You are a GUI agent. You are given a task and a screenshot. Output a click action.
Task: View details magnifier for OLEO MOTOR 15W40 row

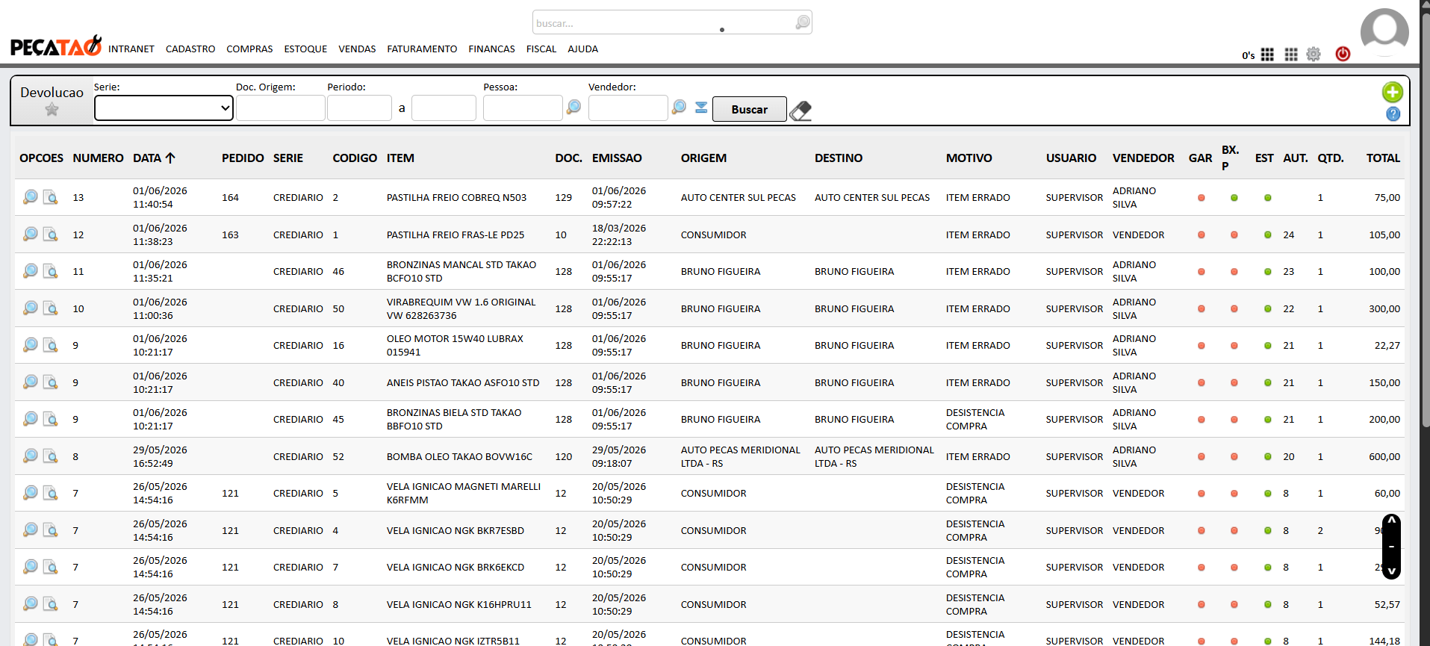pyautogui.click(x=31, y=345)
